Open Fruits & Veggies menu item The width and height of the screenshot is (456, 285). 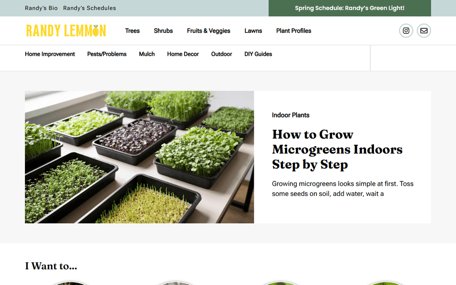click(x=209, y=31)
